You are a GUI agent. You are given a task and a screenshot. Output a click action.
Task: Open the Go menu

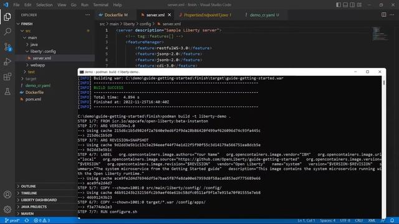(x=74, y=5)
